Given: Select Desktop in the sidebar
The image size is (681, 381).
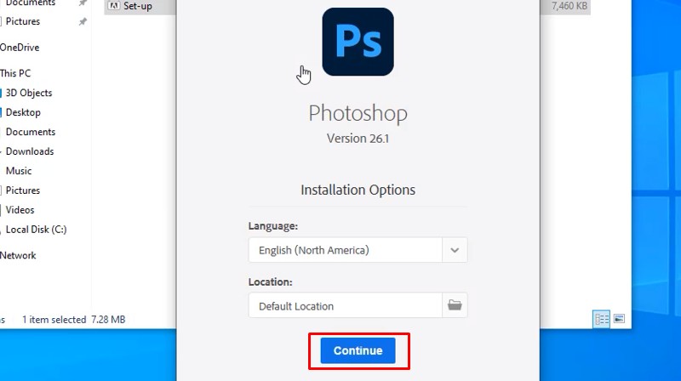Looking at the screenshot, I should [23, 112].
